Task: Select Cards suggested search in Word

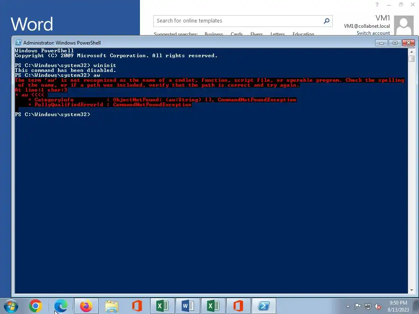Action: pos(237,34)
